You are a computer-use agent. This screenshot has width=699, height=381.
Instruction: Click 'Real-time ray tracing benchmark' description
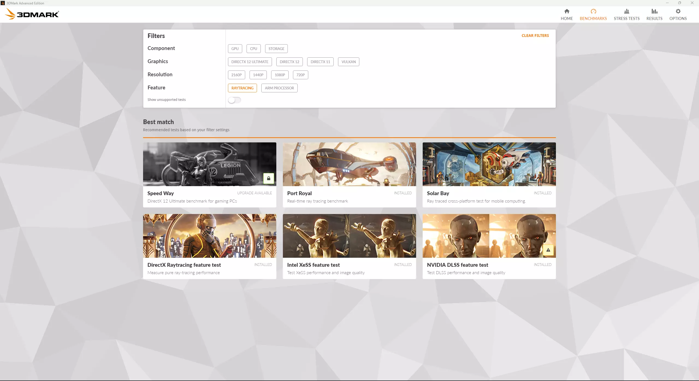point(318,201)
